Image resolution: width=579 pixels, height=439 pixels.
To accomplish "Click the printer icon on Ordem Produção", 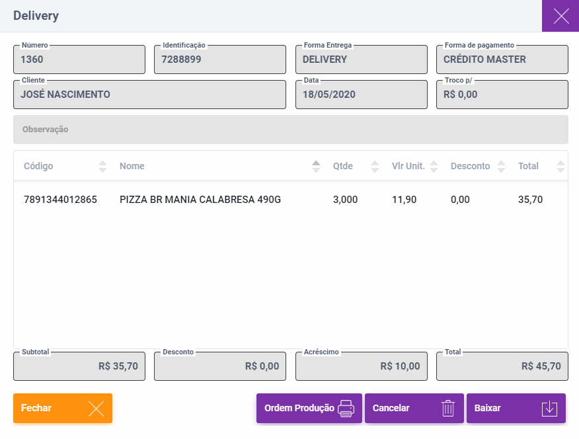I will [x=346, y=409].
